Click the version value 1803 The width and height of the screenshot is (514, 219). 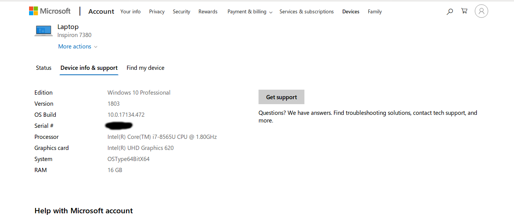(x=114, y=104)
